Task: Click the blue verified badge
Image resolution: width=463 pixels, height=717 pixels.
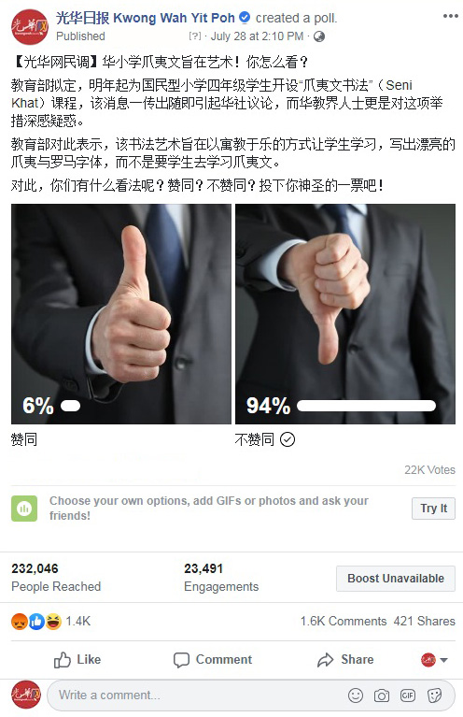Action: [245, 18]
